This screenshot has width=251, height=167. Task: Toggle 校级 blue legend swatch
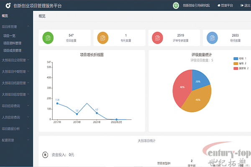click(x=236, y=58)
